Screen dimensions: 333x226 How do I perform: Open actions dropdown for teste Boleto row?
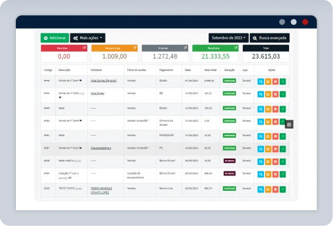point(283,109)
